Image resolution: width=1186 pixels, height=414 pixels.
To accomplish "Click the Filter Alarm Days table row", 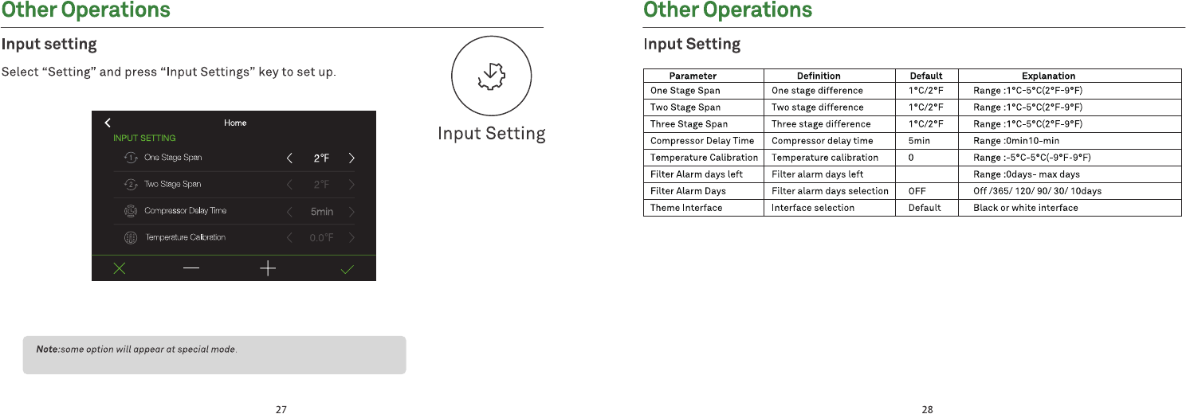I will click(913, 191).
